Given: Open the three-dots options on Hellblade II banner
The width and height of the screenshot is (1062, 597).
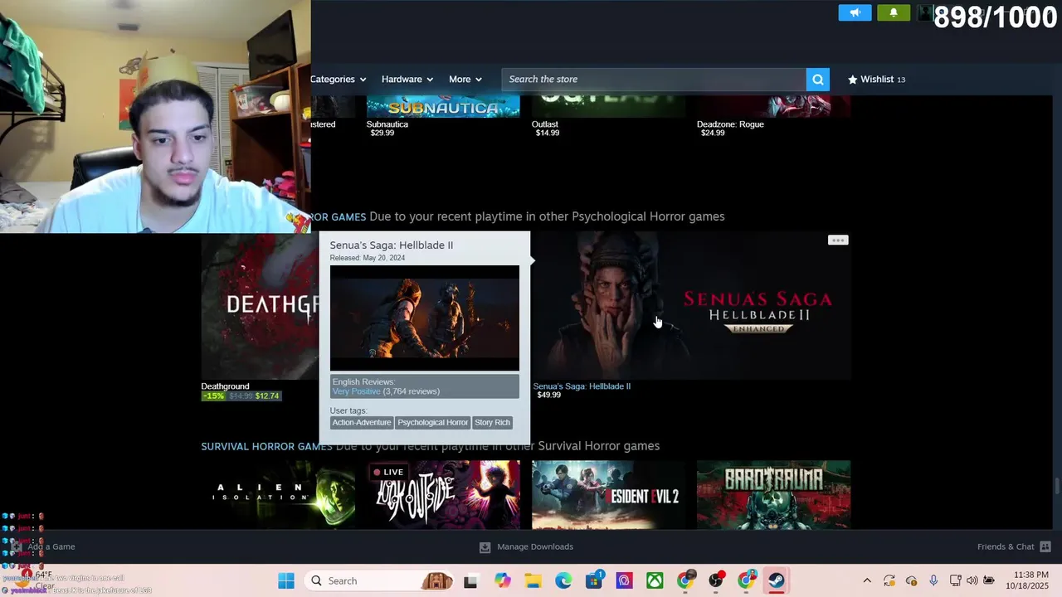Looking at the screenshot, I should tap(838, 240).
